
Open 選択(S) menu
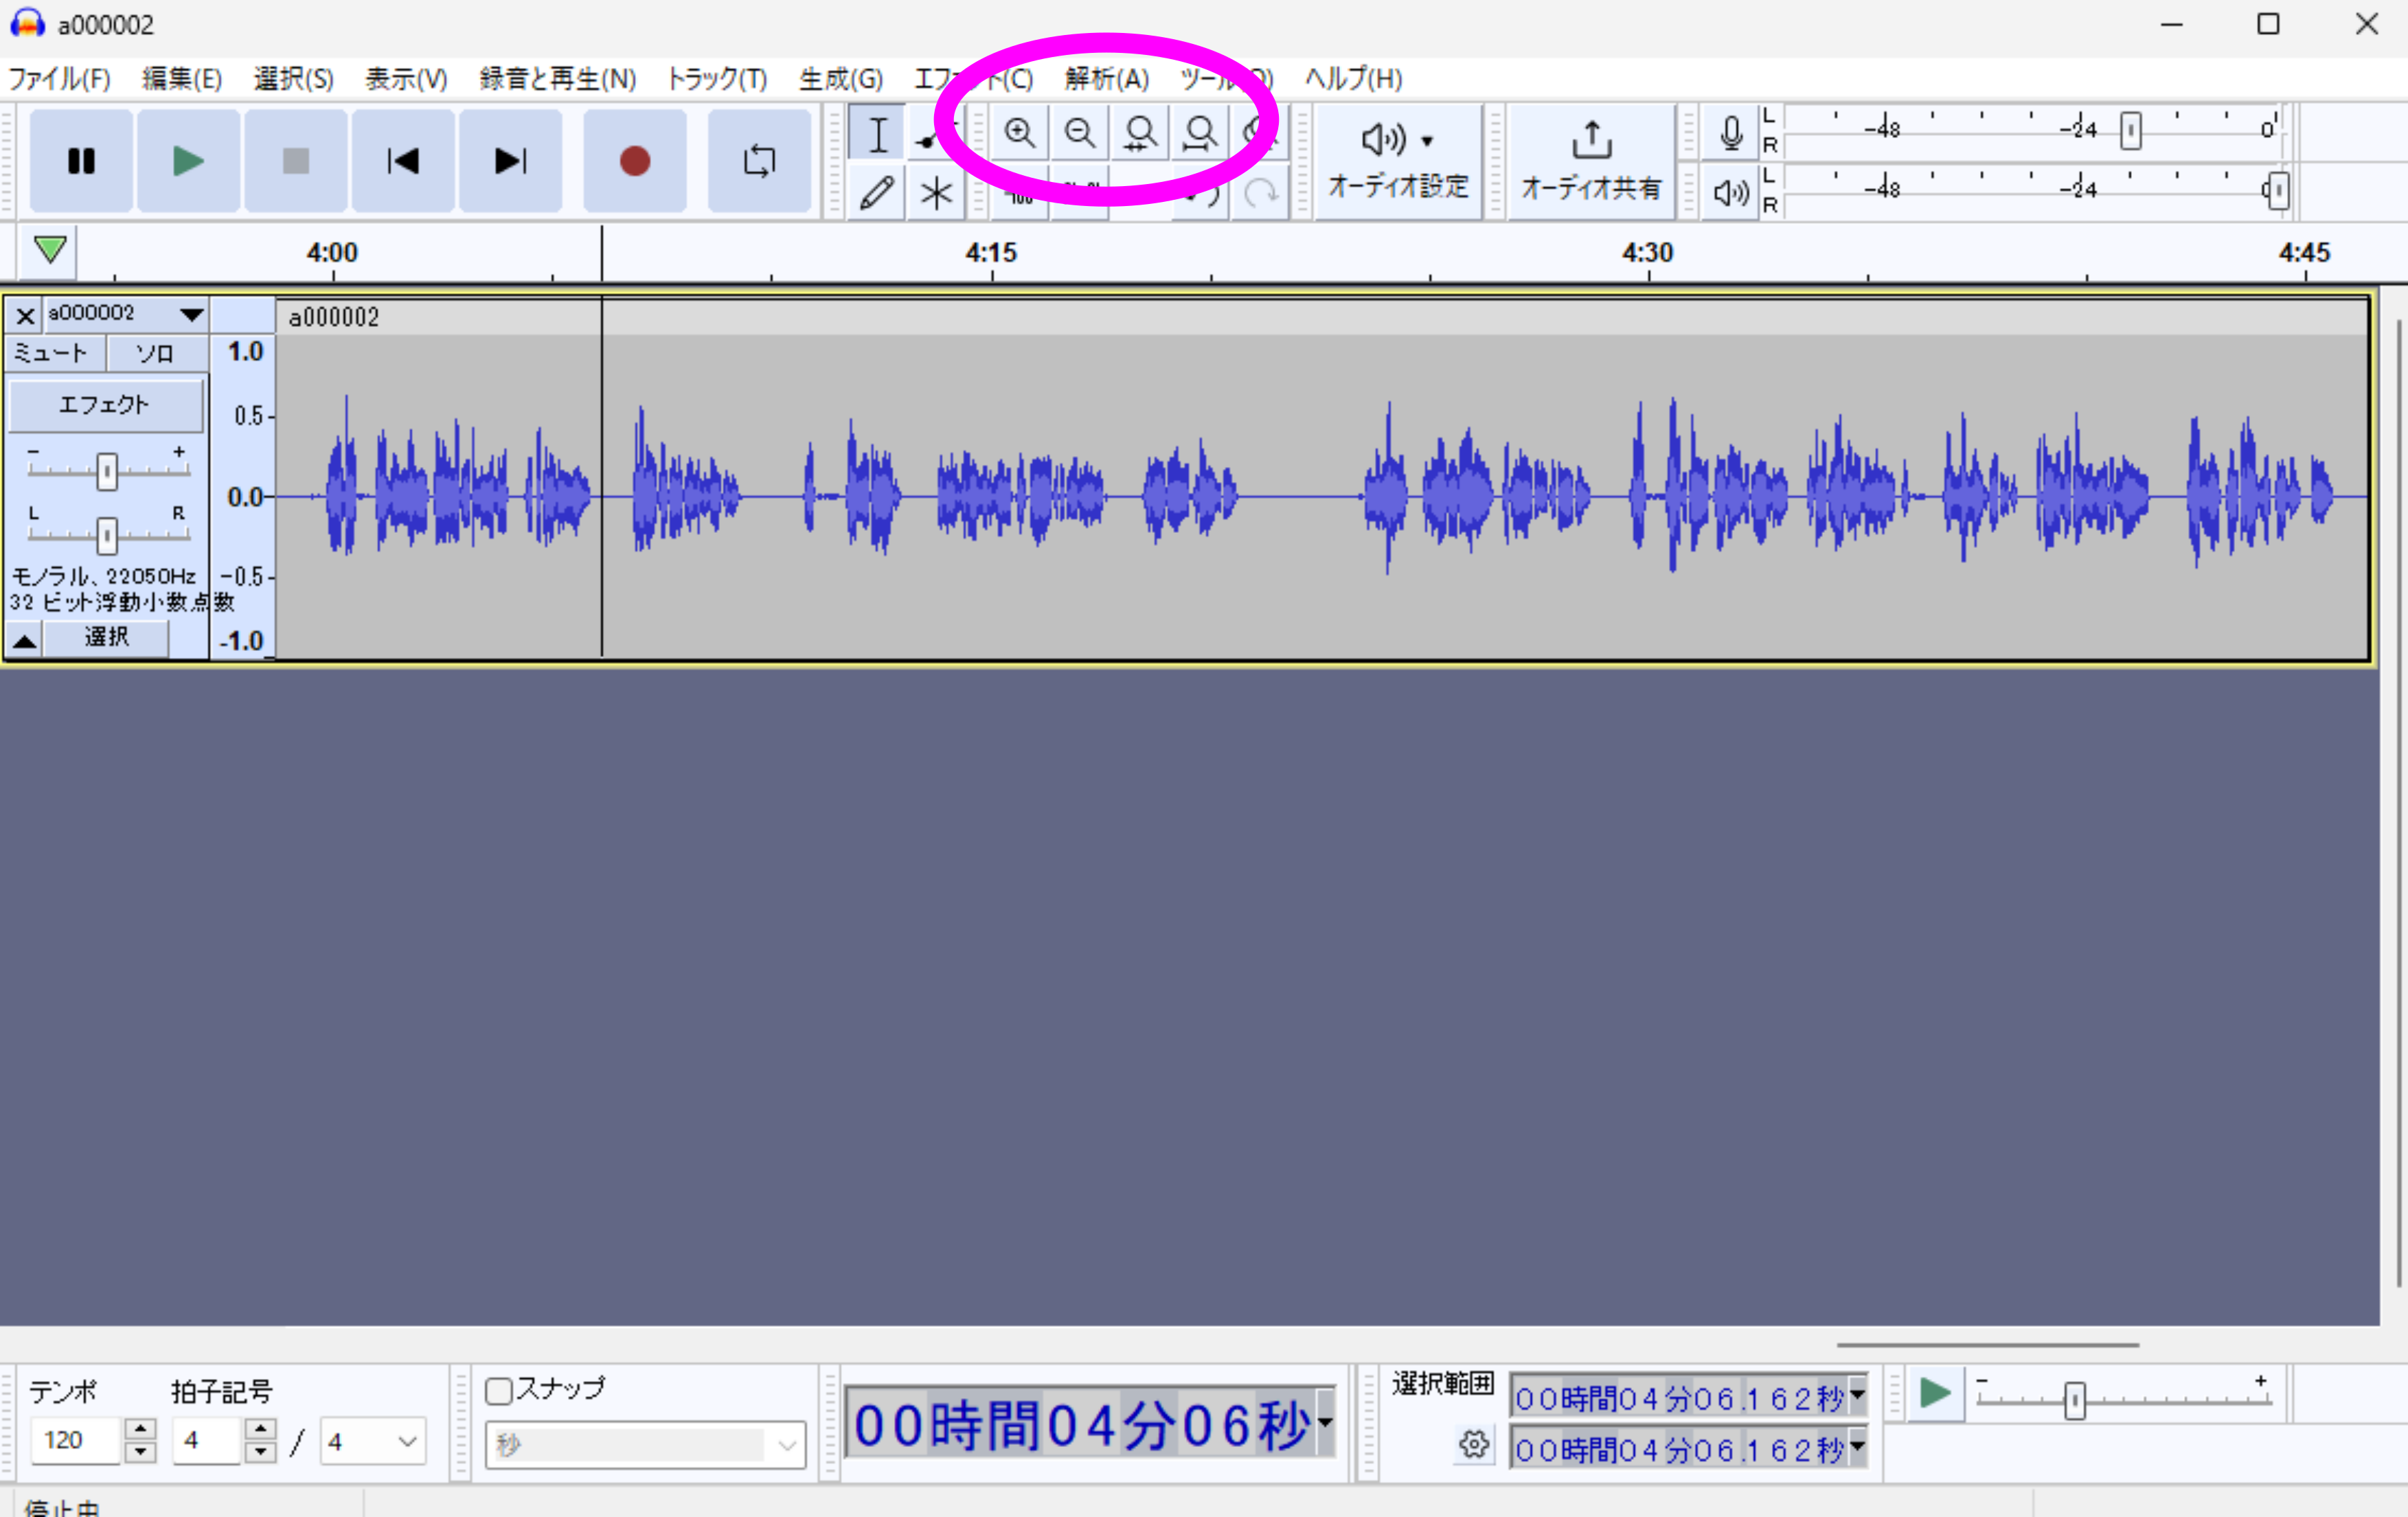(x=293, y=78)
